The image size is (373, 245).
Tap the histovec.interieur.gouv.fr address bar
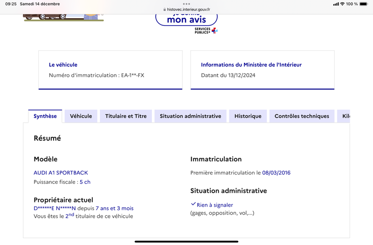(x=186, y=9)
